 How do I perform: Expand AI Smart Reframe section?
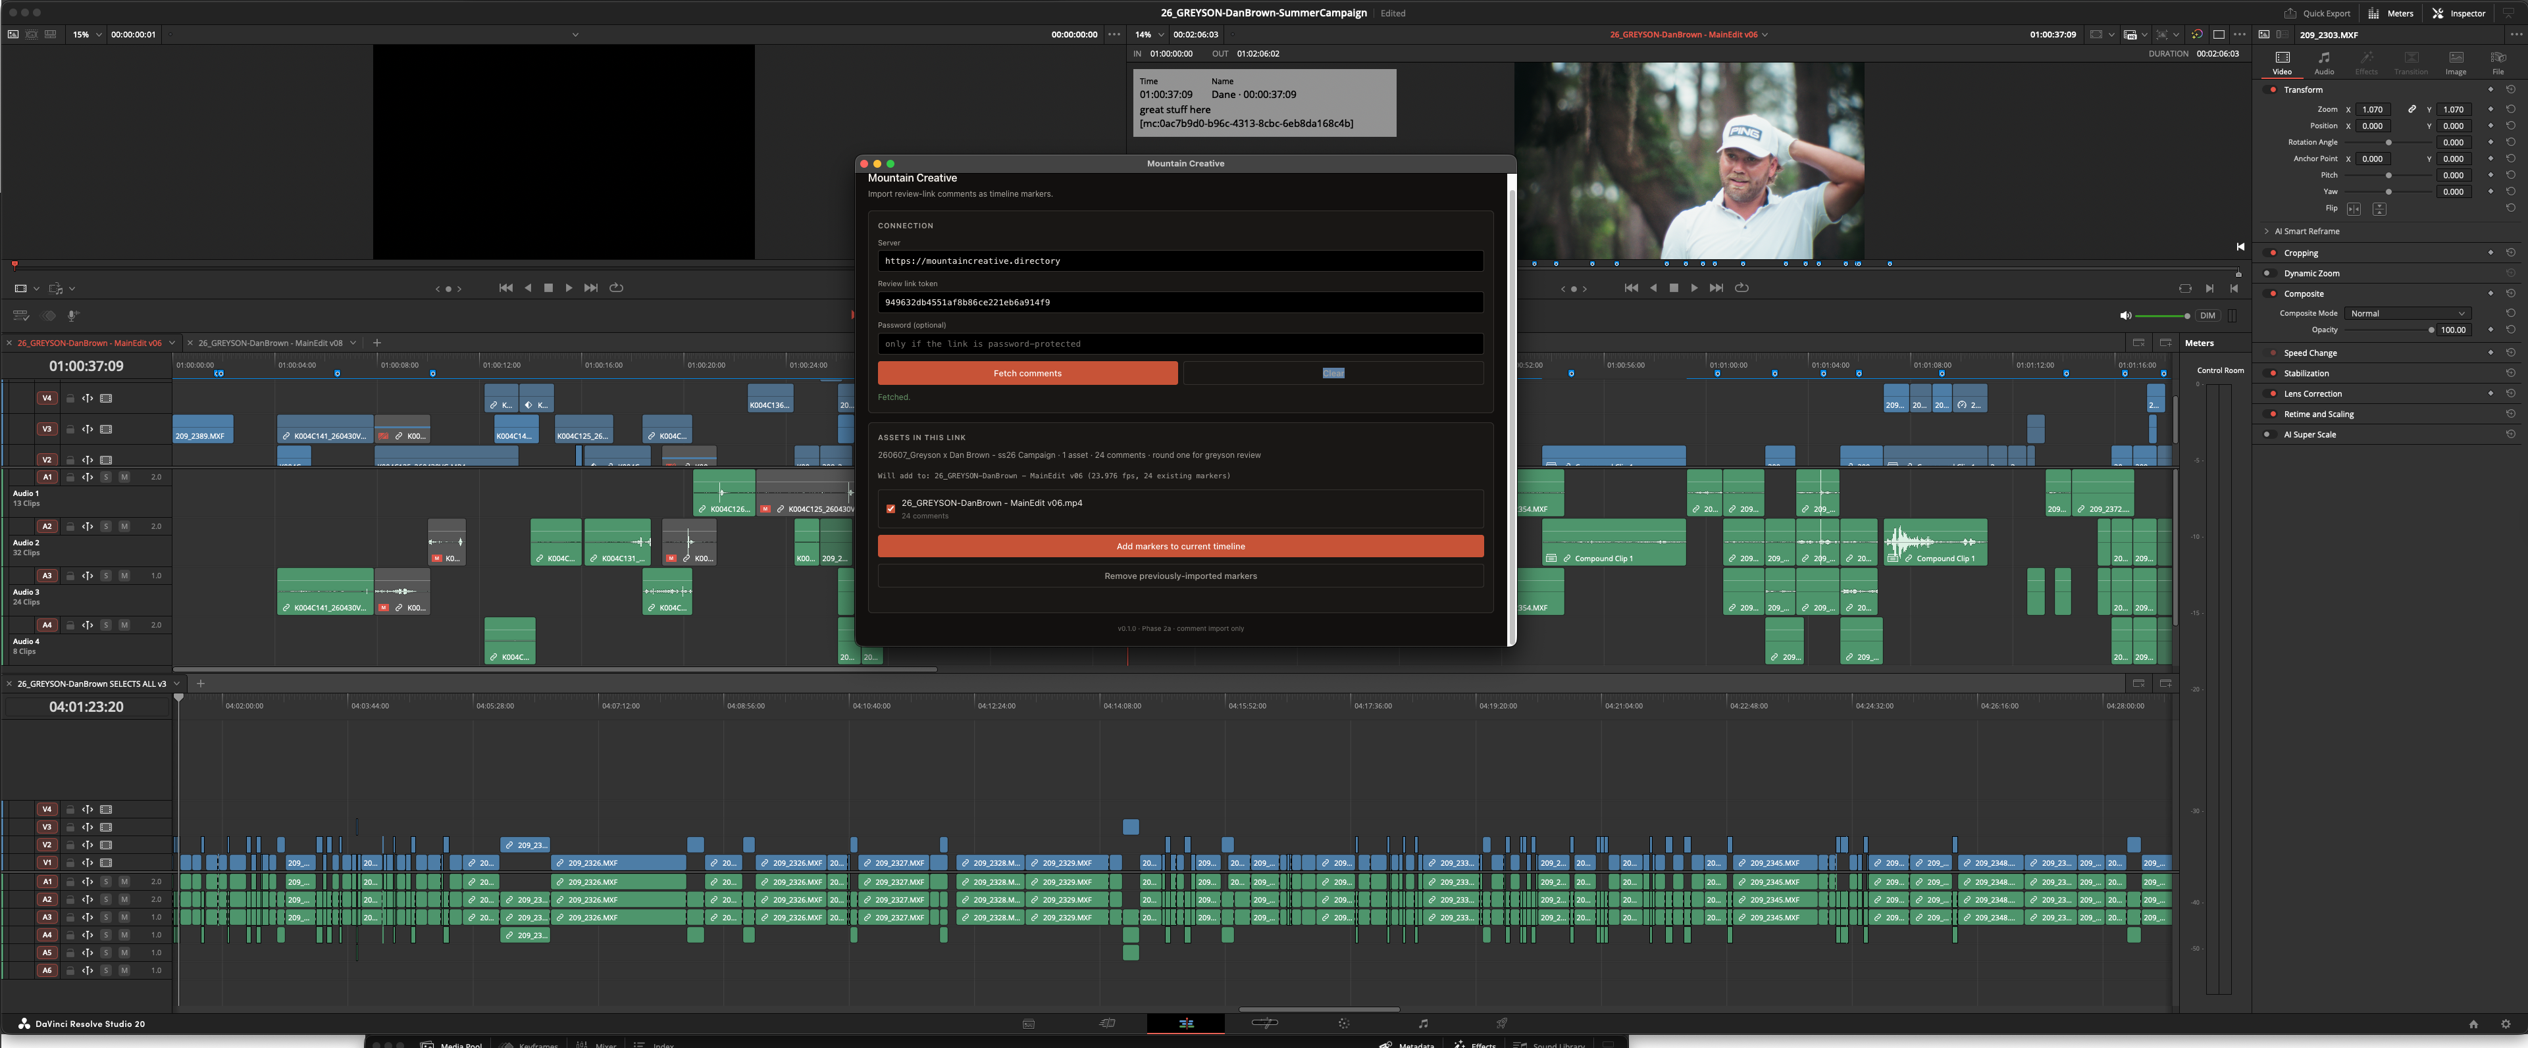pos(2266,231)
